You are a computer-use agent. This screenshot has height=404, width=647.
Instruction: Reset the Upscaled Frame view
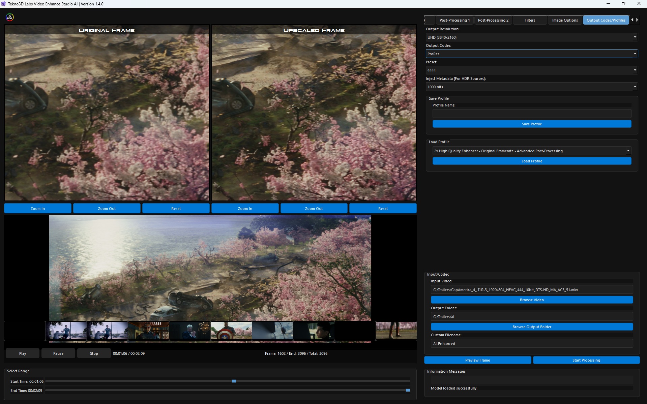(383, 209)
